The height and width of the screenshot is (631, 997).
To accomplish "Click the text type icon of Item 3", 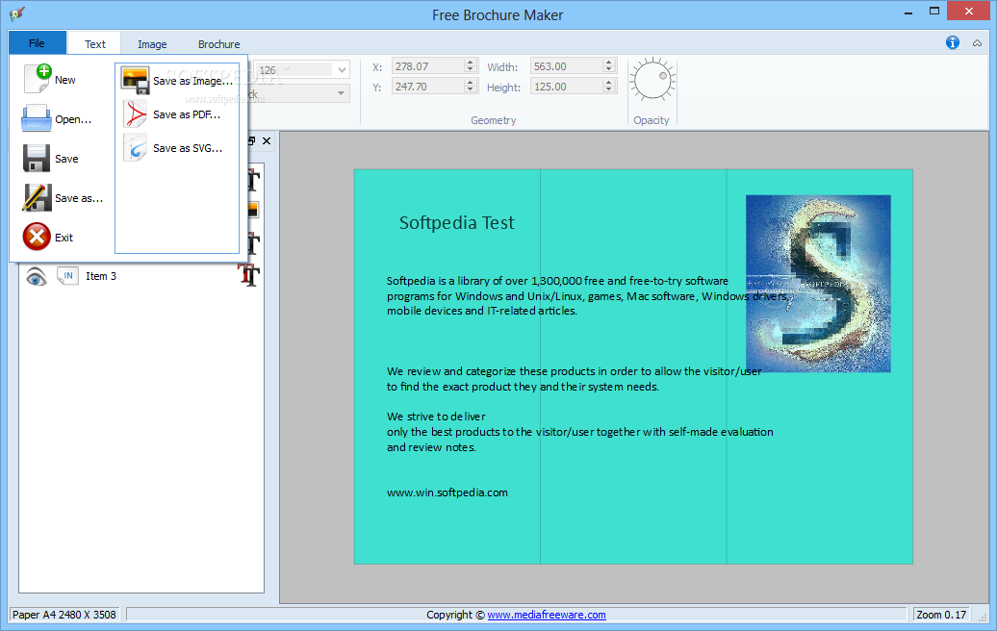I will (x=248, y=276).
